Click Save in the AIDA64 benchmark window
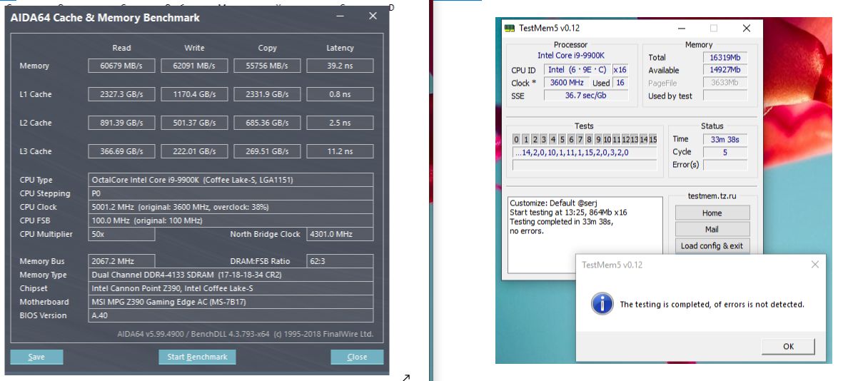Image resolution: width=843 pixels, height=381 pixels. point(36,357)
